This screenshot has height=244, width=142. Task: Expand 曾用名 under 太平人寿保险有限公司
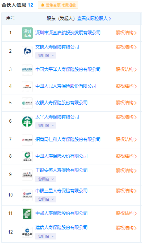(45, 125)
